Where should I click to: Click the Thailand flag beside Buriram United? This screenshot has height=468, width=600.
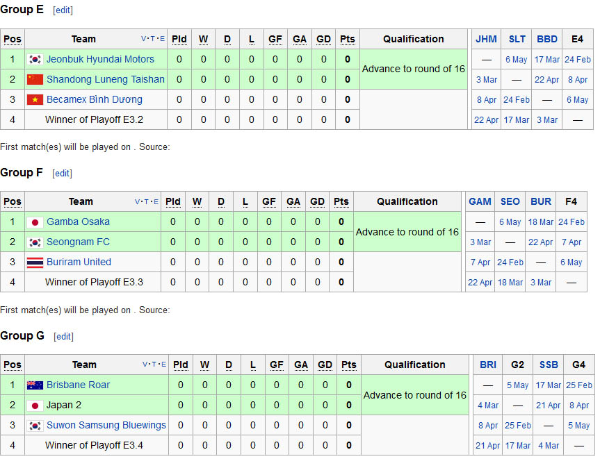[x=35, y=262]
